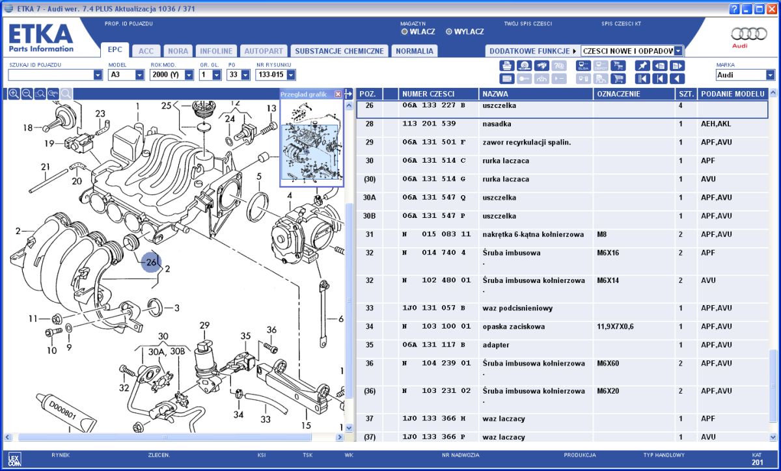Click the single shopping cart icon
Viewport: 781px width, 471px height.
617,79
